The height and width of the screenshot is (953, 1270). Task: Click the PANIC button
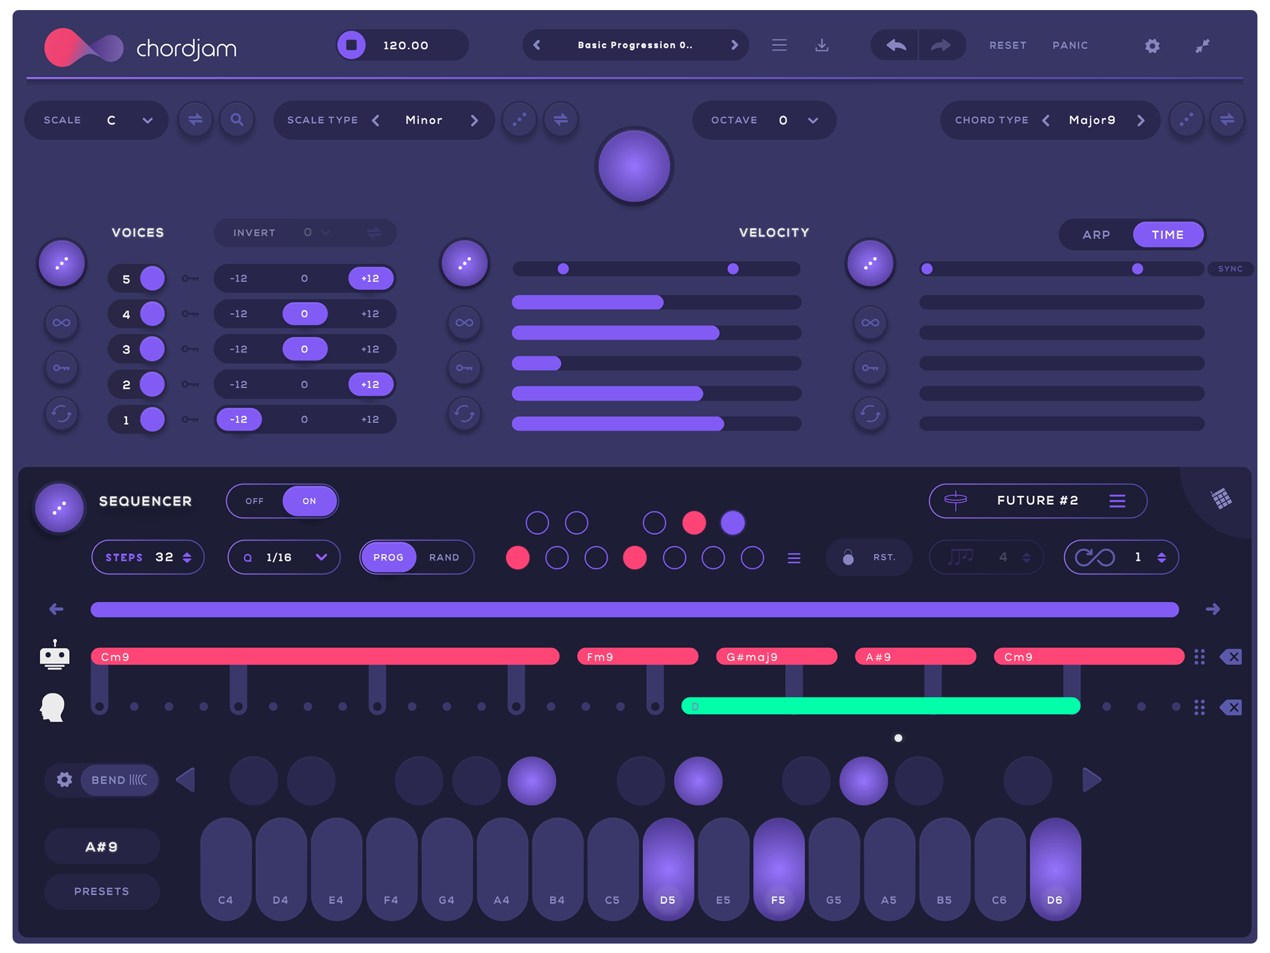(1069, 45)
